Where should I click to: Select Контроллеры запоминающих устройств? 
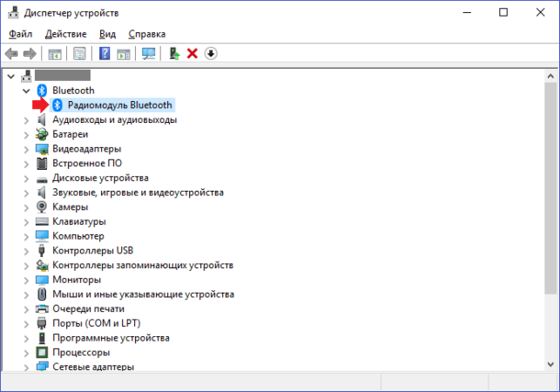(143, 265)
